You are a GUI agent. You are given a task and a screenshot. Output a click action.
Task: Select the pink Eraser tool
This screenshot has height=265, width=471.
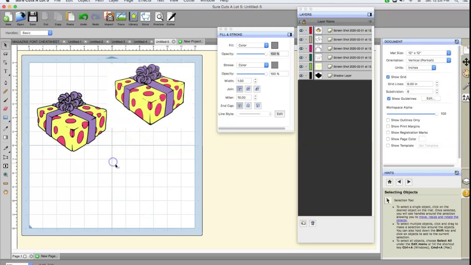coord(6,109)
